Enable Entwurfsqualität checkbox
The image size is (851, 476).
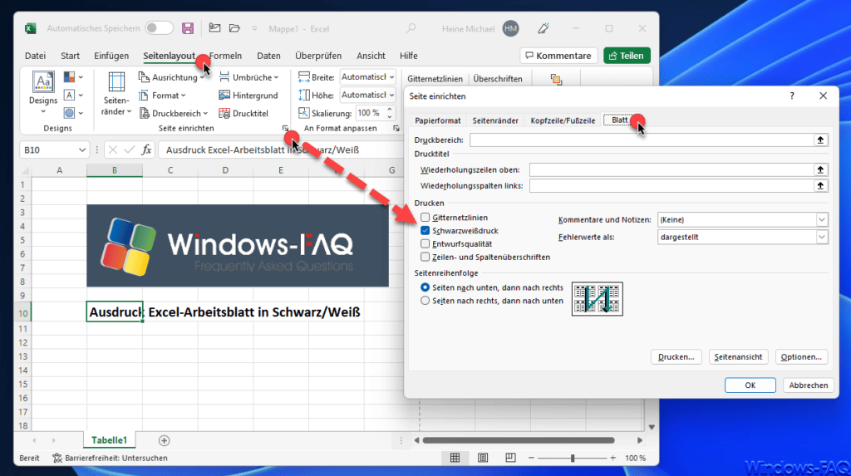425,243
